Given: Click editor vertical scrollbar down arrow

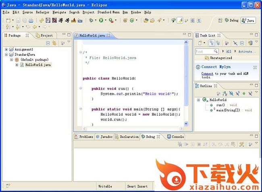Looking at the screenshot, I should pos(186,123).
